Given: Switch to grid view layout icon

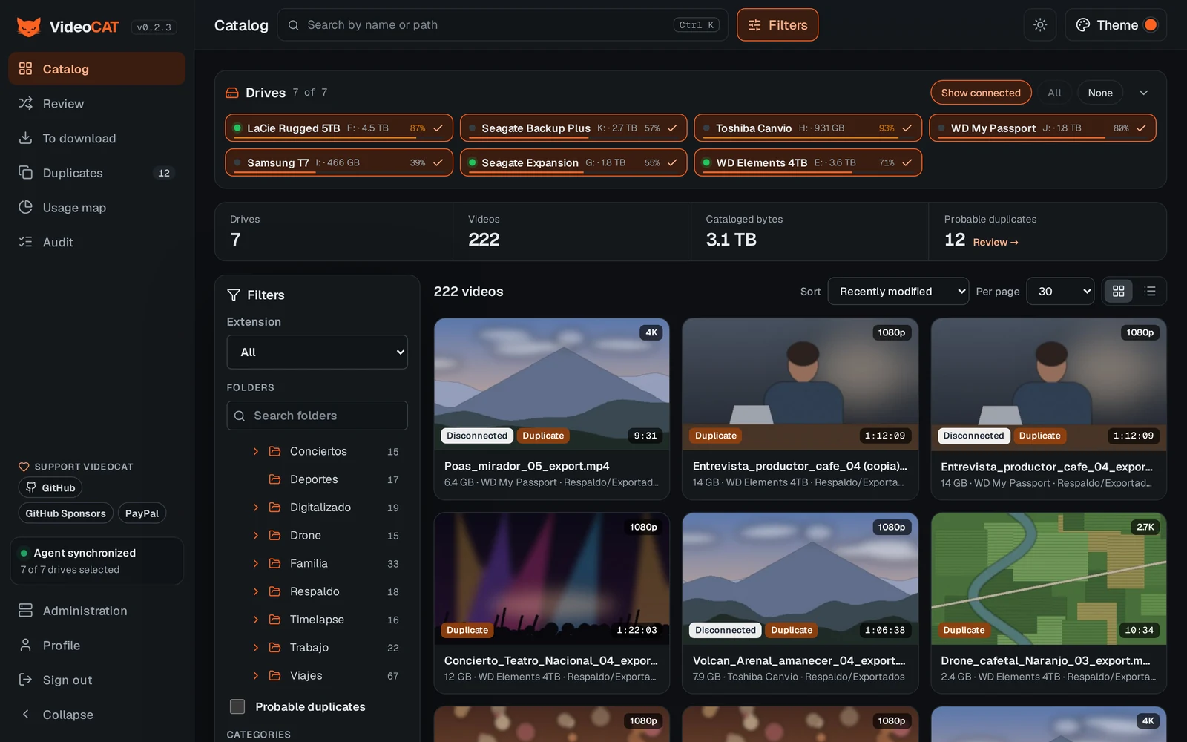Looking at the screenshot, I should (1119, 292).
